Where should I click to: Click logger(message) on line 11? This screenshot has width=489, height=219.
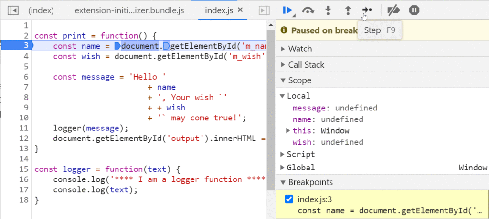[x=90, y=128]
